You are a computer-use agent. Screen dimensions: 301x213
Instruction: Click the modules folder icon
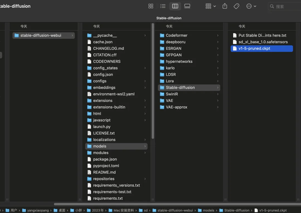coord(89,153)
